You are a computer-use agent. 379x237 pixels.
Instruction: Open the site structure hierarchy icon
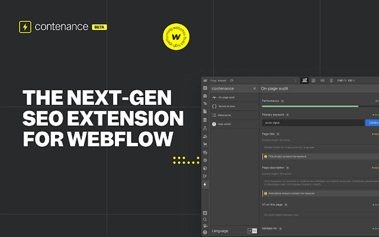[205, 128]
